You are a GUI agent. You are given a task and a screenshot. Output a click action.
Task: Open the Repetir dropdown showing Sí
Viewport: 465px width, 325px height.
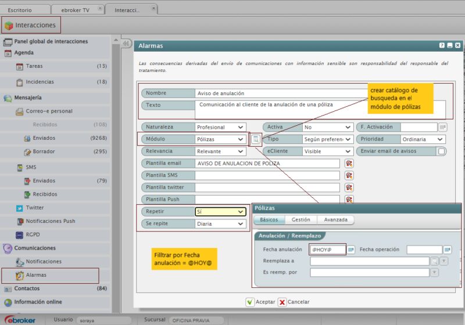point(220,212)
